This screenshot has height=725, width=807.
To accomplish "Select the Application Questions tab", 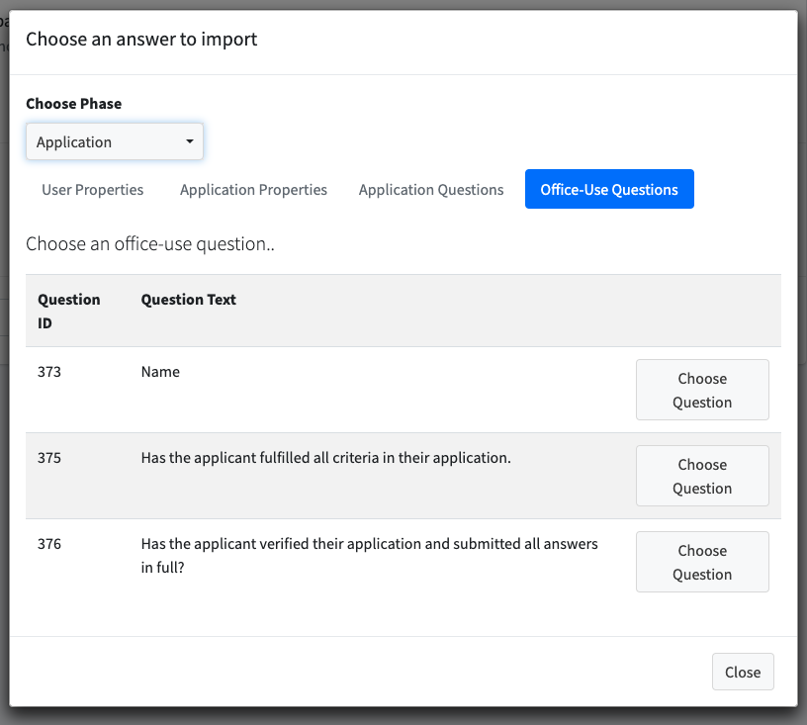I will pyautogui.click(x=431, y=189).
